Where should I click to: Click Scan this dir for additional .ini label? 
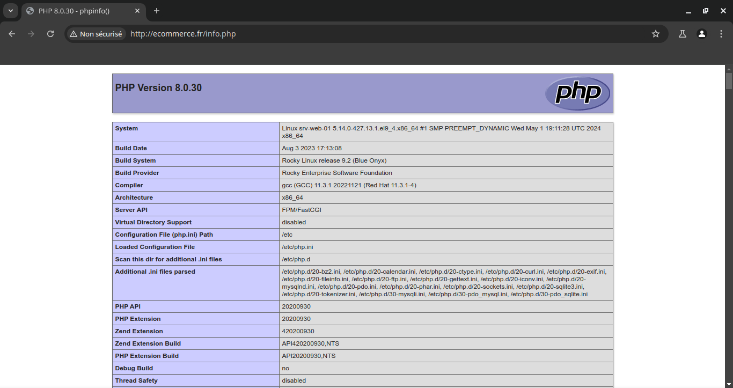point(168,259)
